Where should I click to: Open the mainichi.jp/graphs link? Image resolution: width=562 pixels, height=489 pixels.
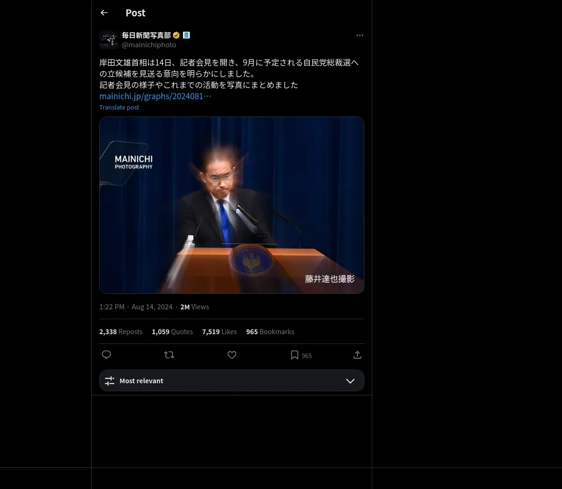(155, 96)
